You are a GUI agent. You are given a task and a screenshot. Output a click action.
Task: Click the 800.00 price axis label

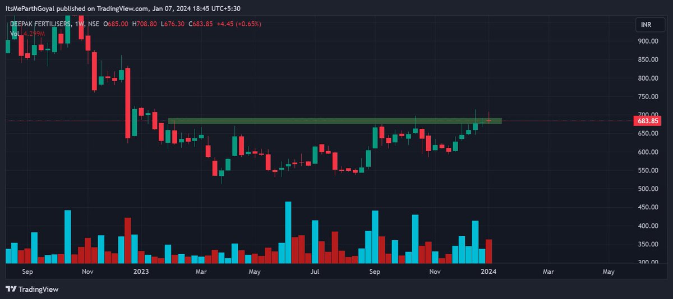pos(648,78)
